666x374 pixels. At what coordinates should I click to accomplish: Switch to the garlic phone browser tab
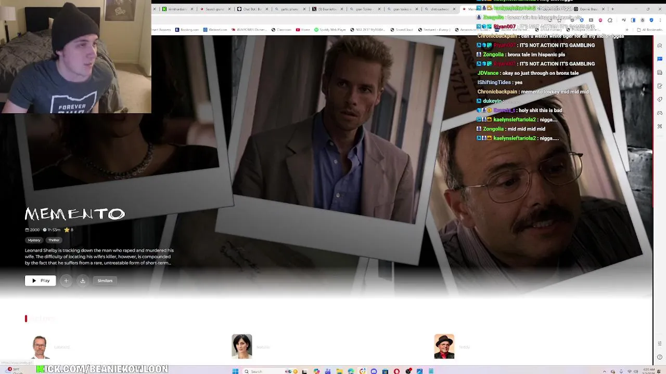tap(290, 9)
